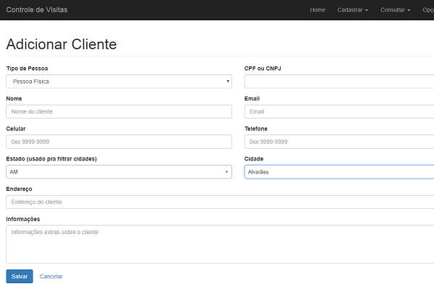Click the Cidade label
The image size is (434, 289).
tap(254, 159)
